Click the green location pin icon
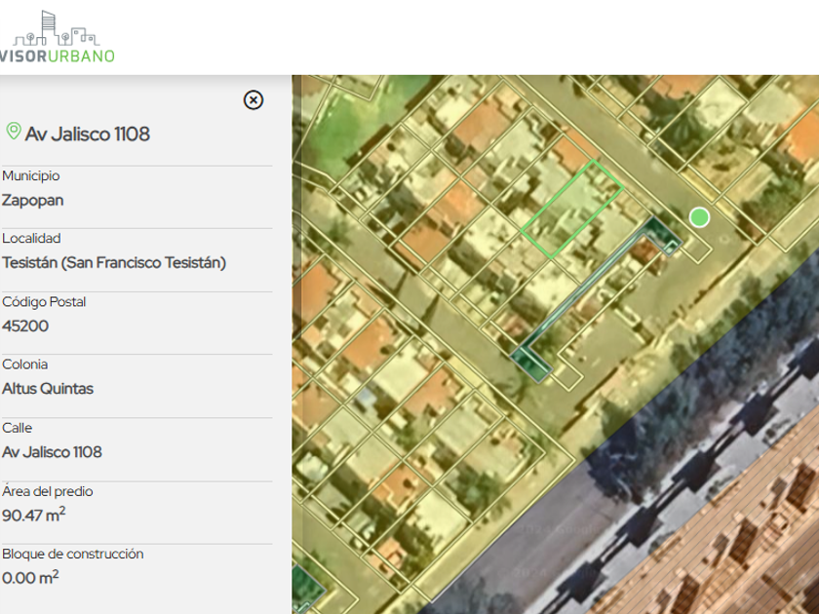 (x=14, y=131)
